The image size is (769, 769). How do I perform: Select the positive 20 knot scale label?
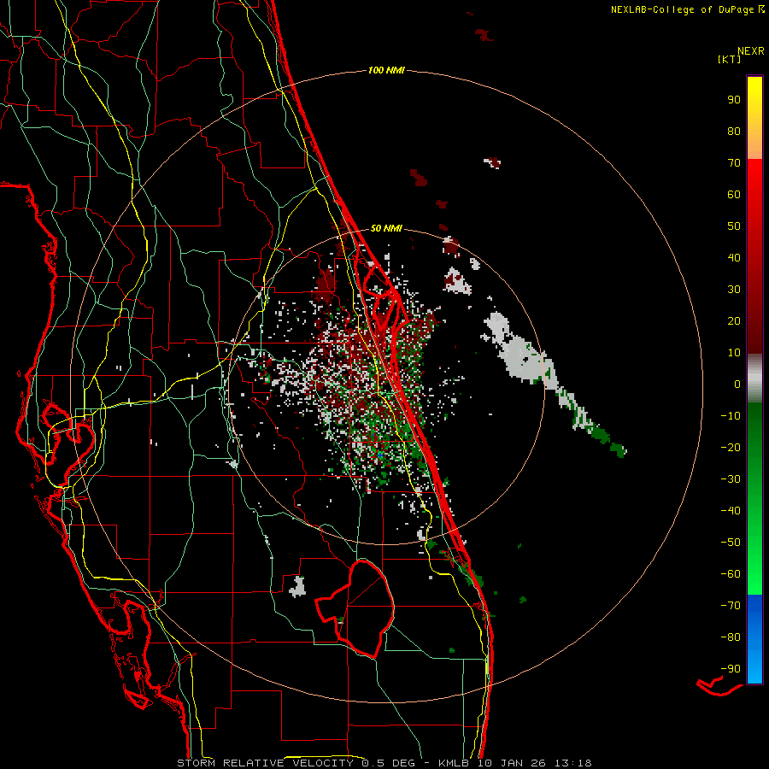(x=734, y=321)
